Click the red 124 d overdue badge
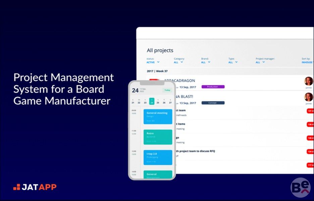Viewport: 314px width, 201px height. (310, 152)
